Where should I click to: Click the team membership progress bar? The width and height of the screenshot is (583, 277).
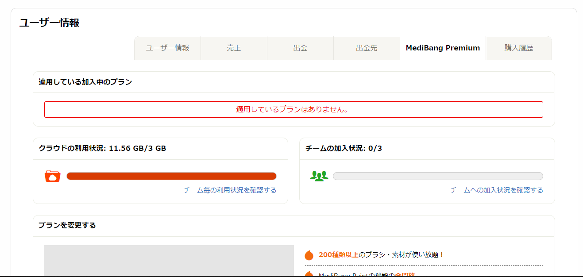(438, 176)
